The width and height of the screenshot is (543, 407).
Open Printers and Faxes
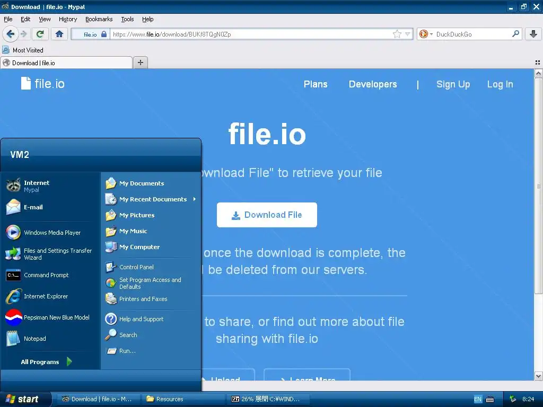151,299
